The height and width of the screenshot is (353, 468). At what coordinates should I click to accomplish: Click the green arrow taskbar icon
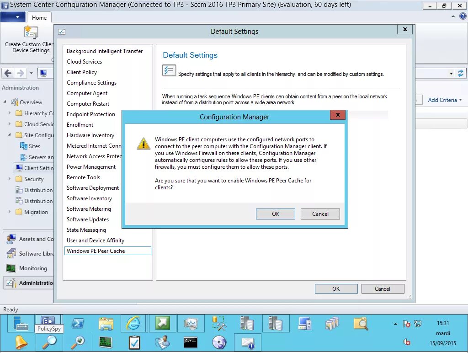coord(162,323)
